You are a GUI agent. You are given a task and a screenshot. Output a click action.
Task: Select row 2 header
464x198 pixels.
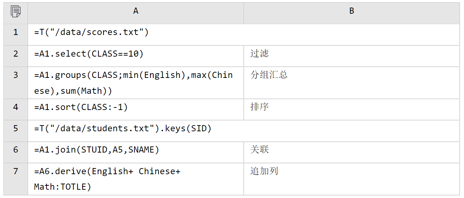coord(16,56)
